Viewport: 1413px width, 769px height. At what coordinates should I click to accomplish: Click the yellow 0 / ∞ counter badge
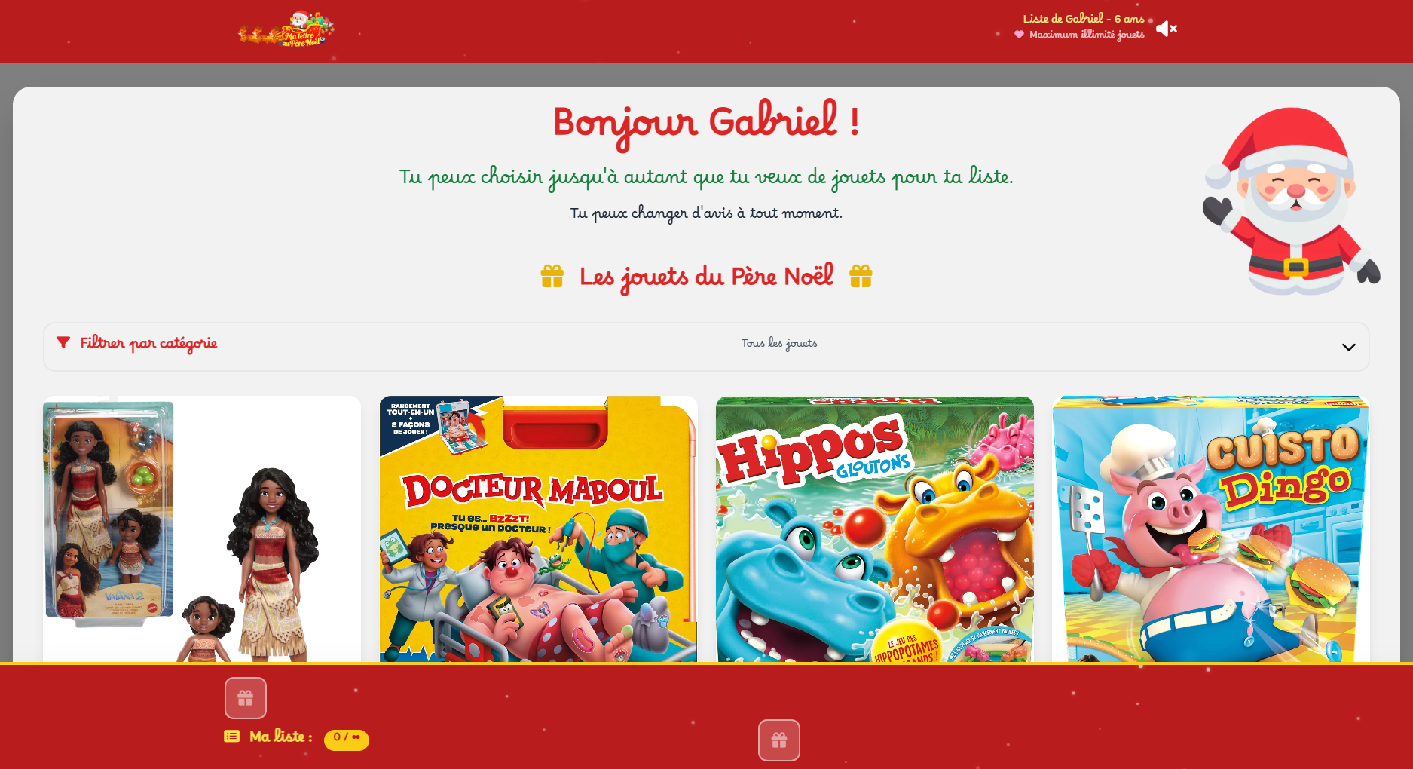pyautogui.click(x=347, y=740)
